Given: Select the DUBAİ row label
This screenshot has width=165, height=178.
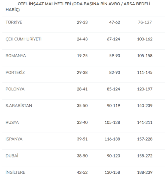Looking at the screenshot, I should tap(12, 156).
